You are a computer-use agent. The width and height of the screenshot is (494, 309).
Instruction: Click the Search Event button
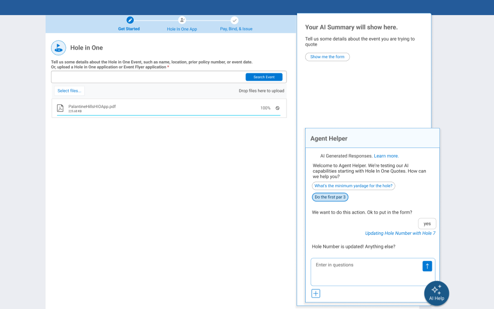tap(264, 77)
